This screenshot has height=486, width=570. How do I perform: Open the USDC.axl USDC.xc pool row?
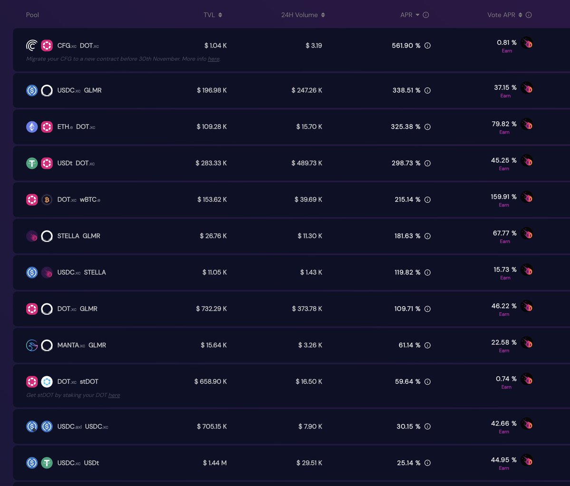click(291, 427)
